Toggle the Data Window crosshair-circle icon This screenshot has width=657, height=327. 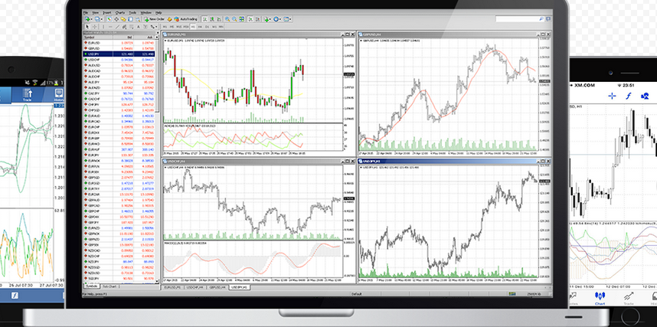click(116, 19)
